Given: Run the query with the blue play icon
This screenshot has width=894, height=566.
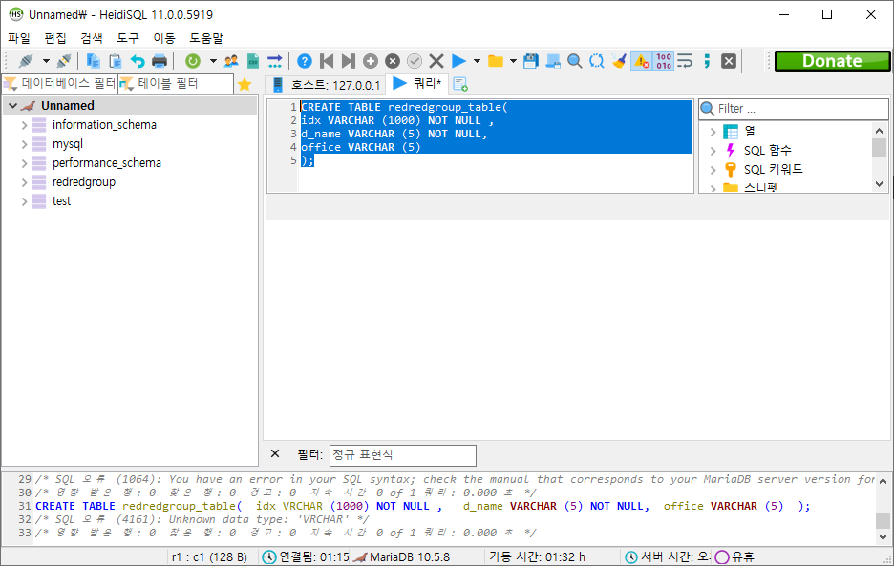Looking at the screenshot, I should click(458, 61).
